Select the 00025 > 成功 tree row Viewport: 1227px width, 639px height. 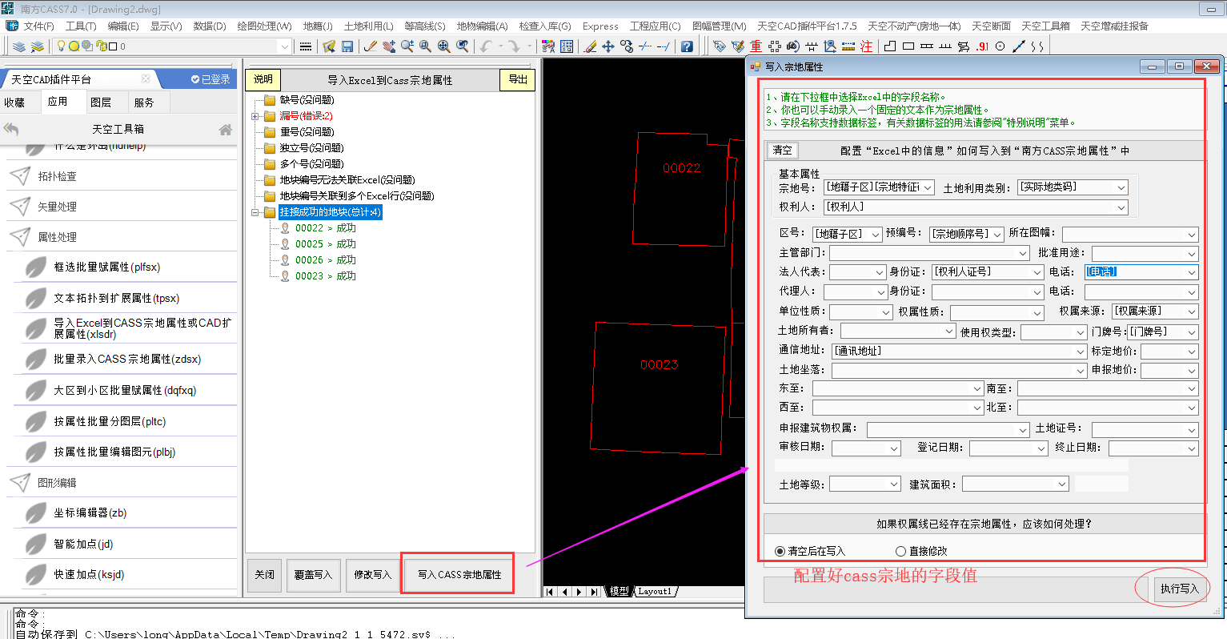coord(326,244)
